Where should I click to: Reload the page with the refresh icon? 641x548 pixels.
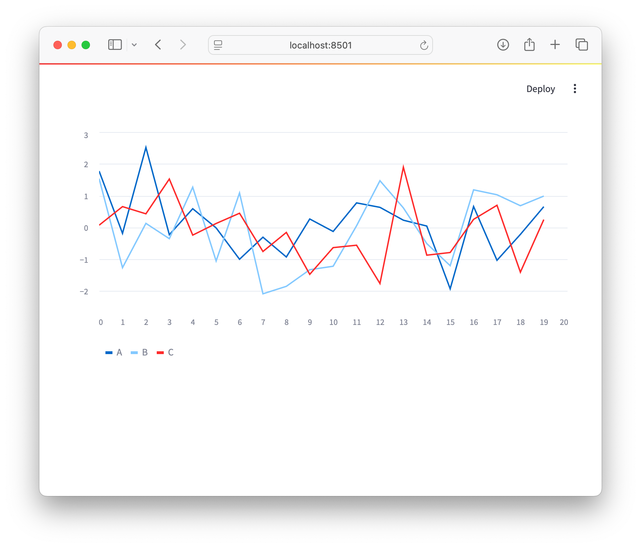pyautogui.click(x=424, y=45)
